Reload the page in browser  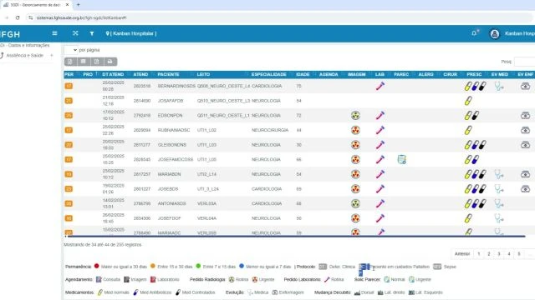[18, 17]
